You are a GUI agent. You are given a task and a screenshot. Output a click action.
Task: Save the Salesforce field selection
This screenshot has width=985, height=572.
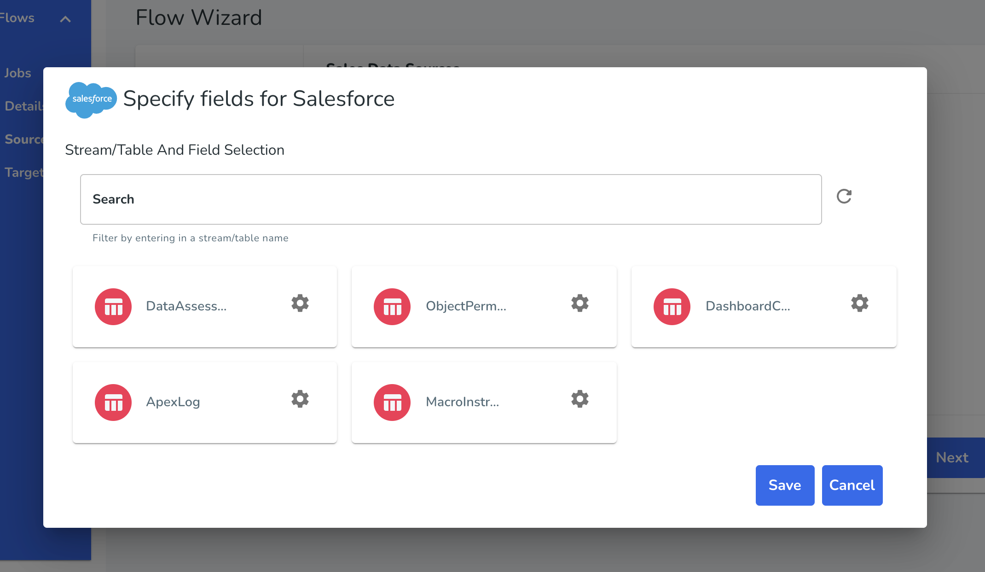[x=785, y=485]
